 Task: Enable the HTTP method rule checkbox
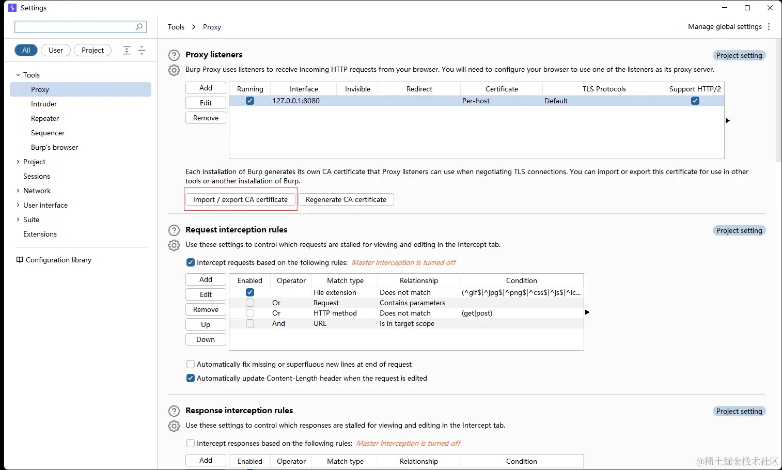click(x=250, y=313)
